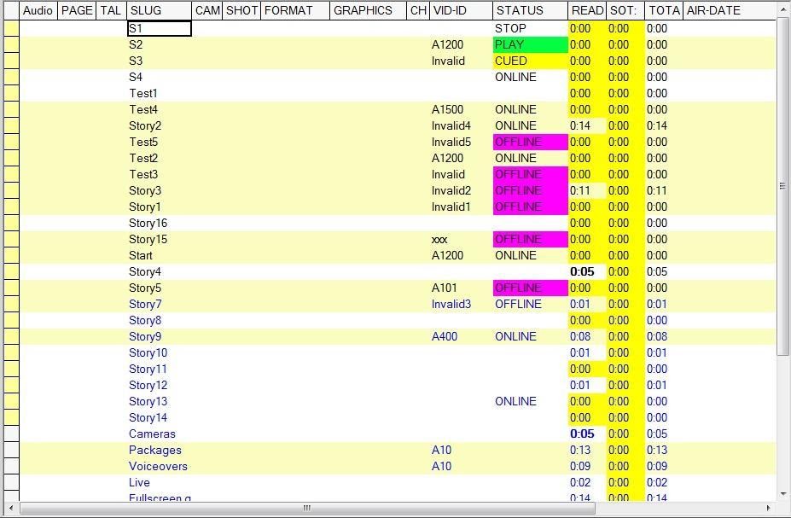Click the horizontal scrollbar thumb
The width and height of the screenshot is (791, 518).
tap(307, 509)
